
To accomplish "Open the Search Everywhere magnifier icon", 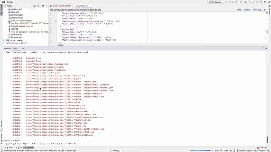I will click(x=269, y=2).
